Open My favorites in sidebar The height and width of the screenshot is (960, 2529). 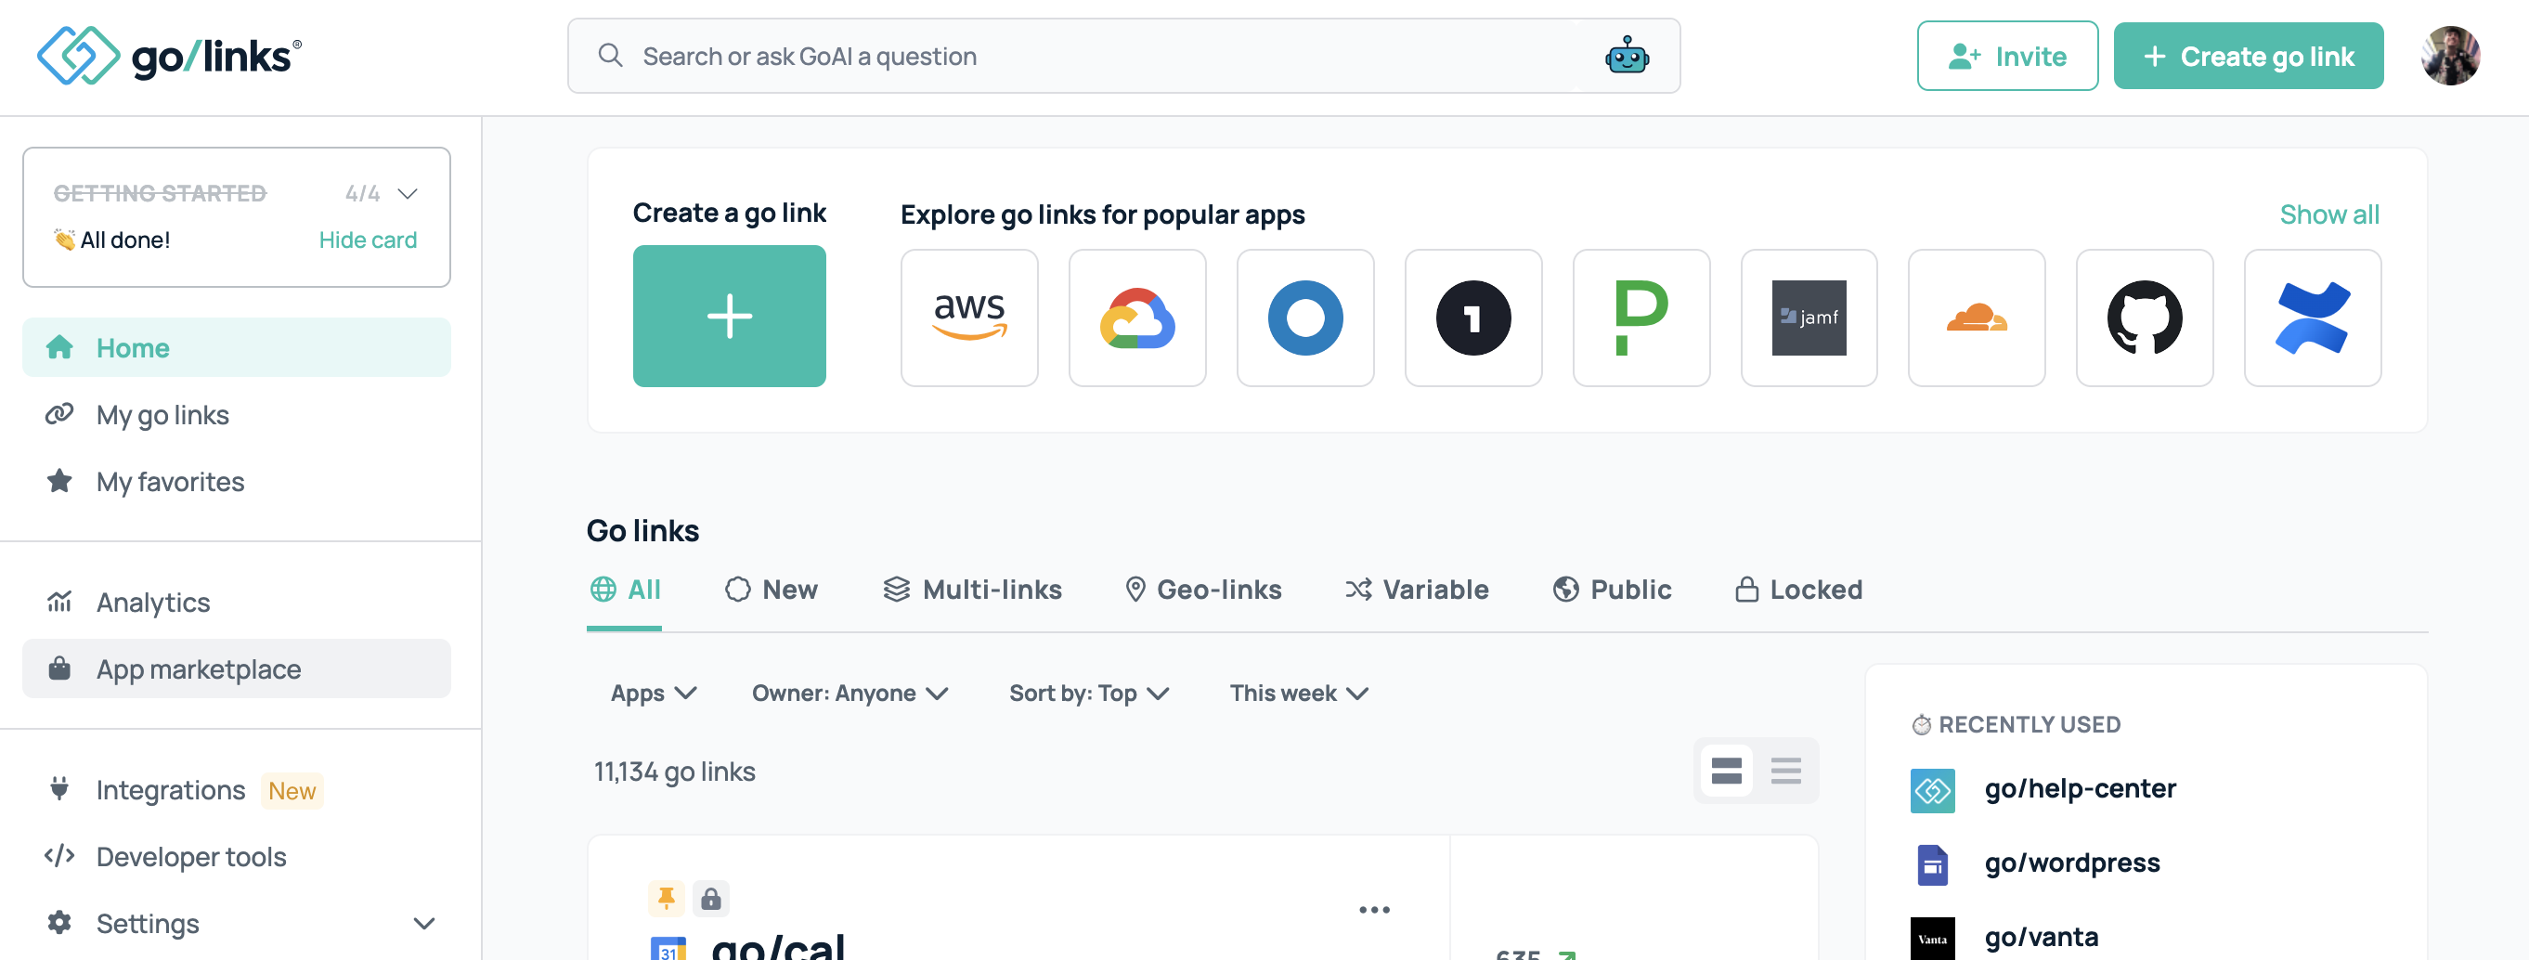[237, 481]
